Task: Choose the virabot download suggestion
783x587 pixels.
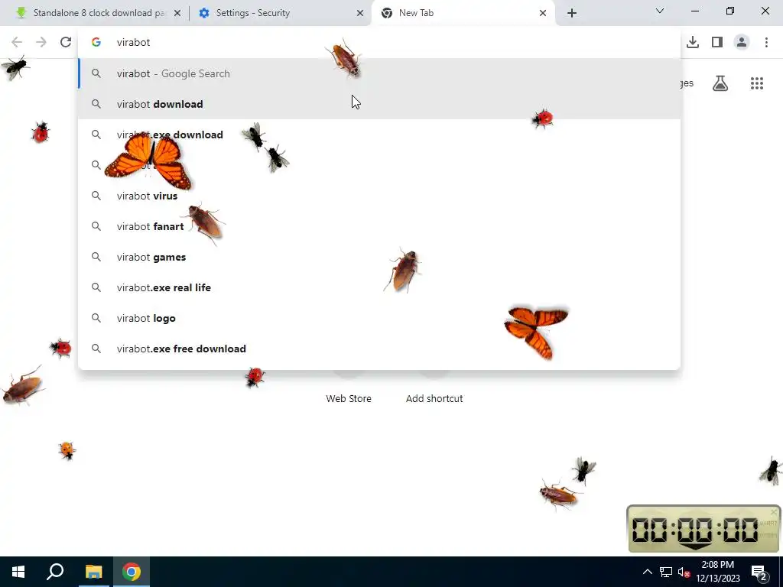Action: pos(379,104)
